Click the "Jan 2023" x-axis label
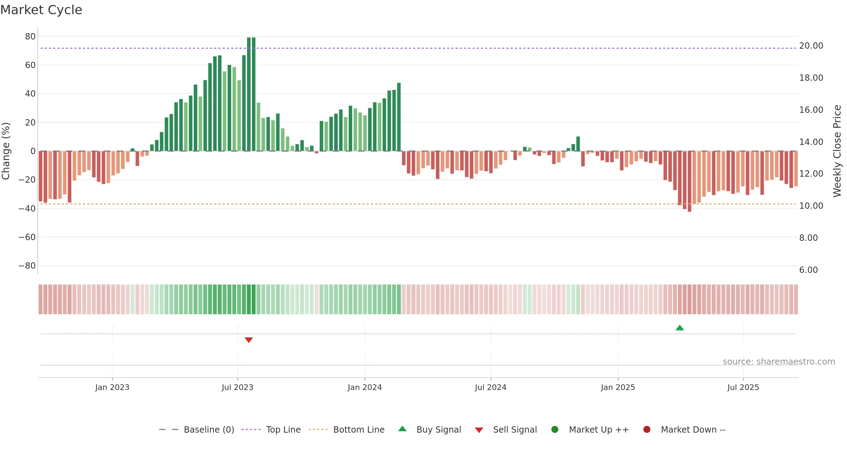This screenshot has width=847, height=476. coord(112,387)
